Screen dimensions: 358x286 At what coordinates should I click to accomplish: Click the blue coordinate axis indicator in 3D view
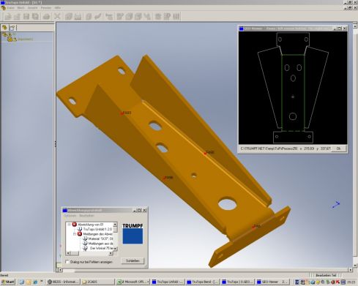[x=336, y=205]
